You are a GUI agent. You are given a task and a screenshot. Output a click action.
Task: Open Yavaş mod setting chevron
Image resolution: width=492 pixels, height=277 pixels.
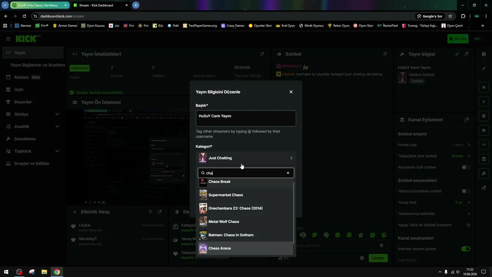(469, 202)
